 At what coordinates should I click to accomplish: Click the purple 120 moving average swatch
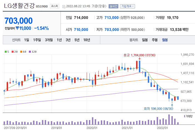click(x=30, y=52)
